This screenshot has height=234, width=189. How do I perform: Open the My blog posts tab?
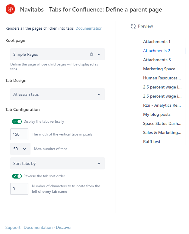tap(157, 114)
